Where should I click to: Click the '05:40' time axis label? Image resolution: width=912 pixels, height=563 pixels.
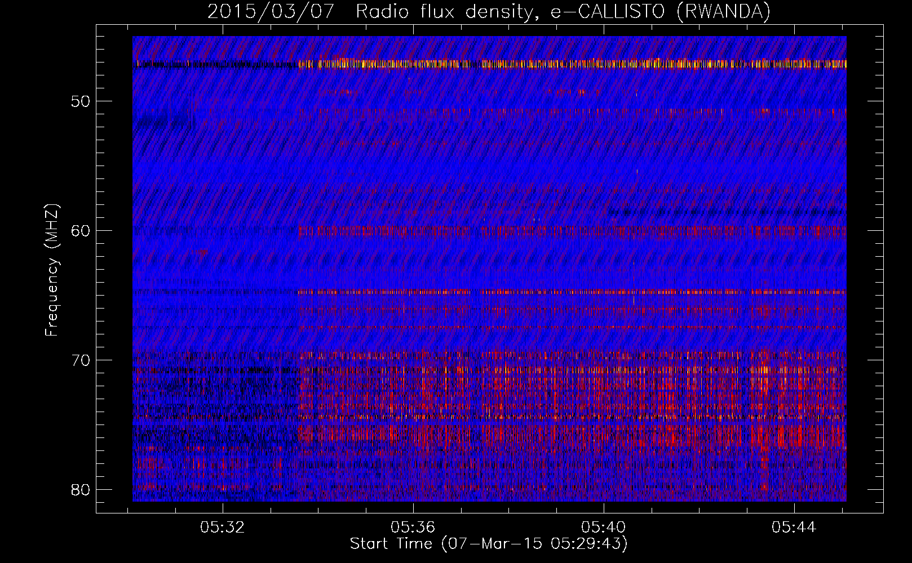pos(604,528)
